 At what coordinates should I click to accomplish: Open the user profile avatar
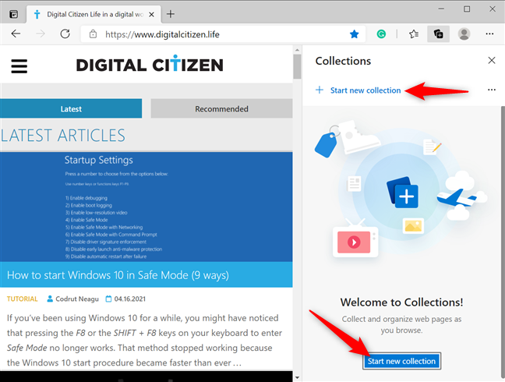[464, 34]
